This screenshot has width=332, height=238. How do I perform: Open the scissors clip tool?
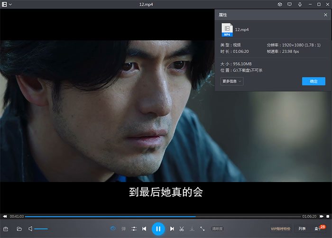pyautogui.click(x=182, y=229)
